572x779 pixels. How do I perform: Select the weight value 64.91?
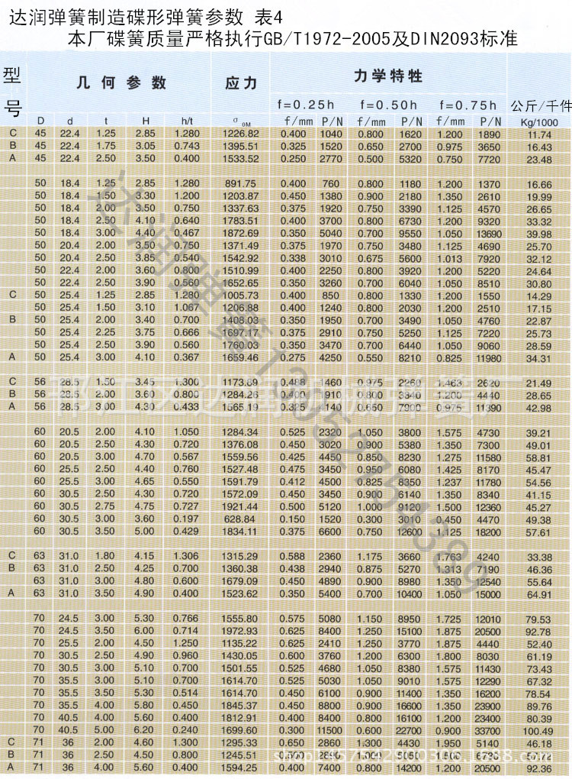[539, 595]
